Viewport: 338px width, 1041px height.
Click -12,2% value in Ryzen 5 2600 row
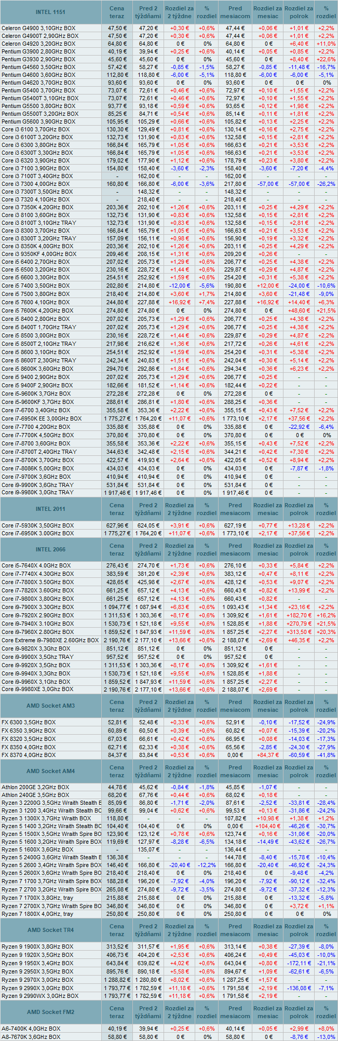tap(207, 865)
